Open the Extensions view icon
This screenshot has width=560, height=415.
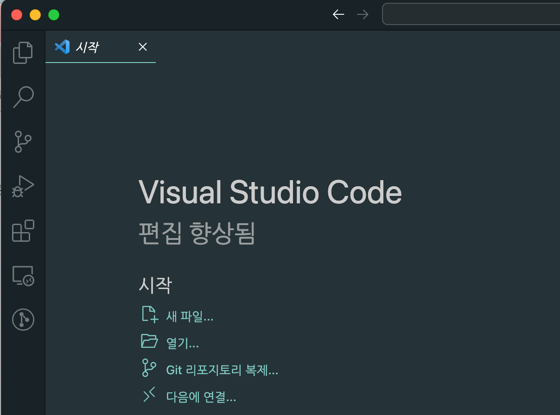point(23,231)
